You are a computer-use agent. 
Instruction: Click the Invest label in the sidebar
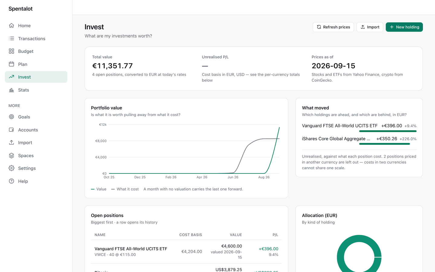click(x=24, y=77)
